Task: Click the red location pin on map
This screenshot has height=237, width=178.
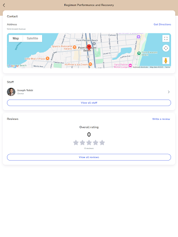Action: click(x=89, y=47)
